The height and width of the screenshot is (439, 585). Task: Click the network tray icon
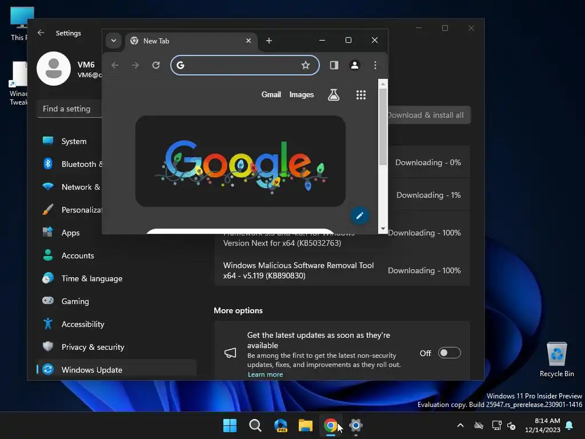(496, 425)
